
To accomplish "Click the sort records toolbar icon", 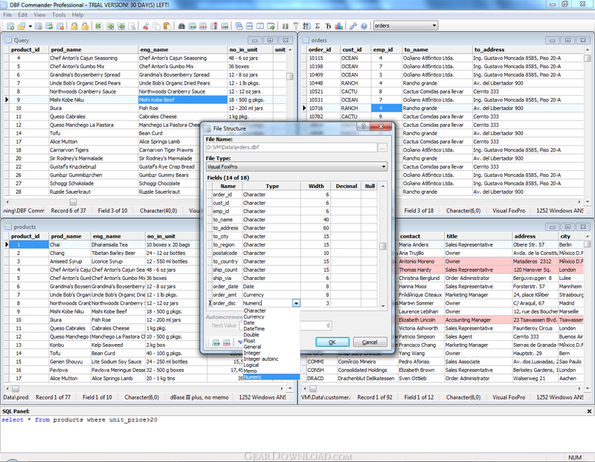I will tap(306, 26).
